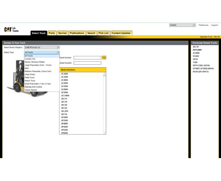Go to the Pick List tab
221x181 pixels.
pyautogui.click(x=104, y=33)
